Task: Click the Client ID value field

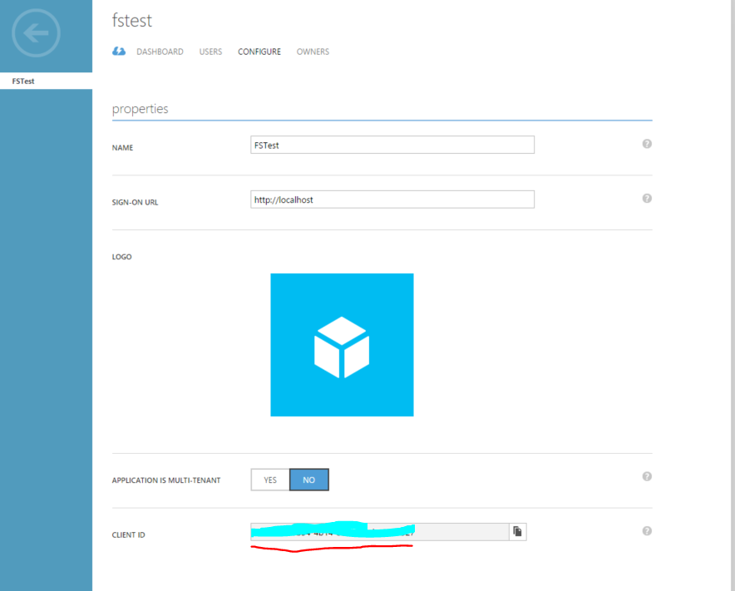Action: click(x=380, y=531)
